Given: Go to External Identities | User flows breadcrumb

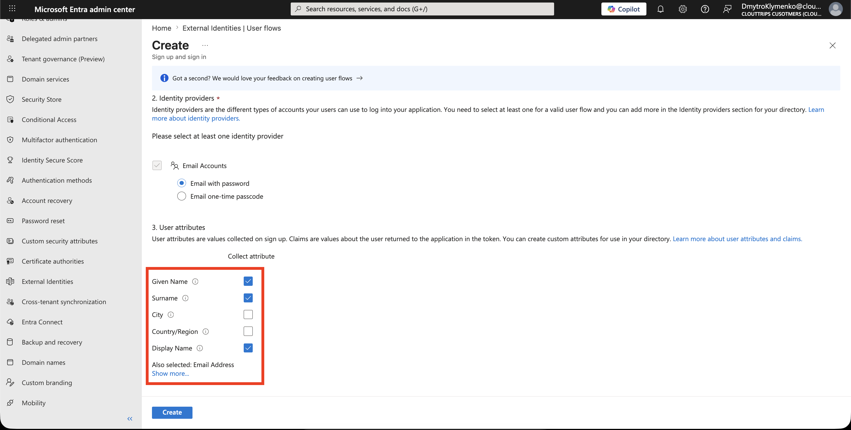Looking at the screenshot, I should (232, 28).
